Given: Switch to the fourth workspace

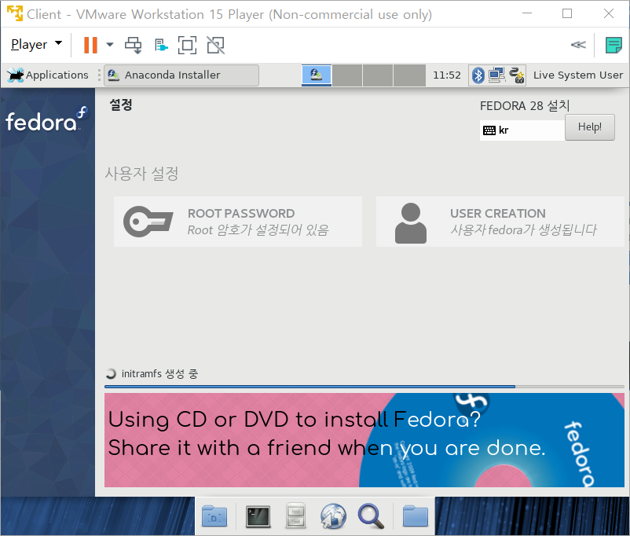Looking at the screenshot, I should click(409, 75).
